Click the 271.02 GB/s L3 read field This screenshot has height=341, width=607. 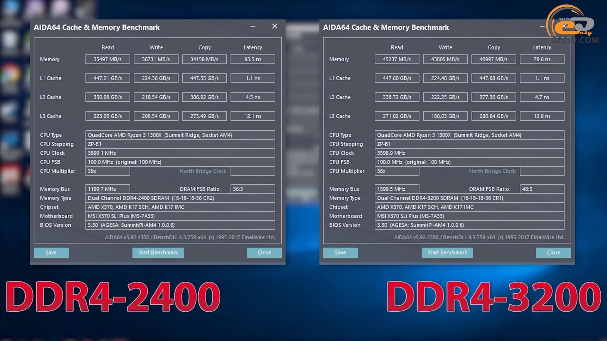[x=397, y=116]
